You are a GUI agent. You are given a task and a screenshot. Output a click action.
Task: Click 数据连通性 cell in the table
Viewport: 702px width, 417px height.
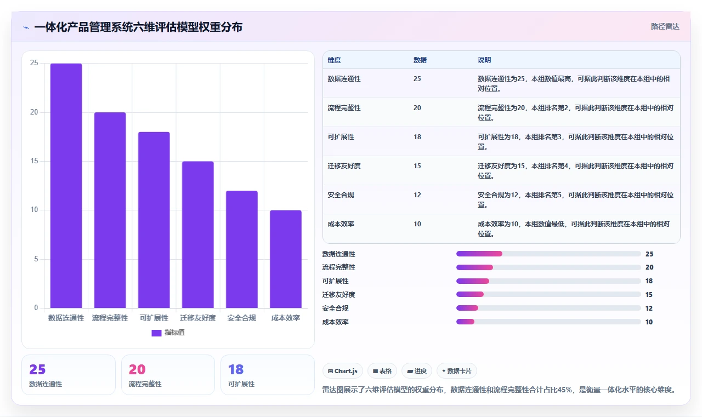pyautogui.click(x=344, y=78)
